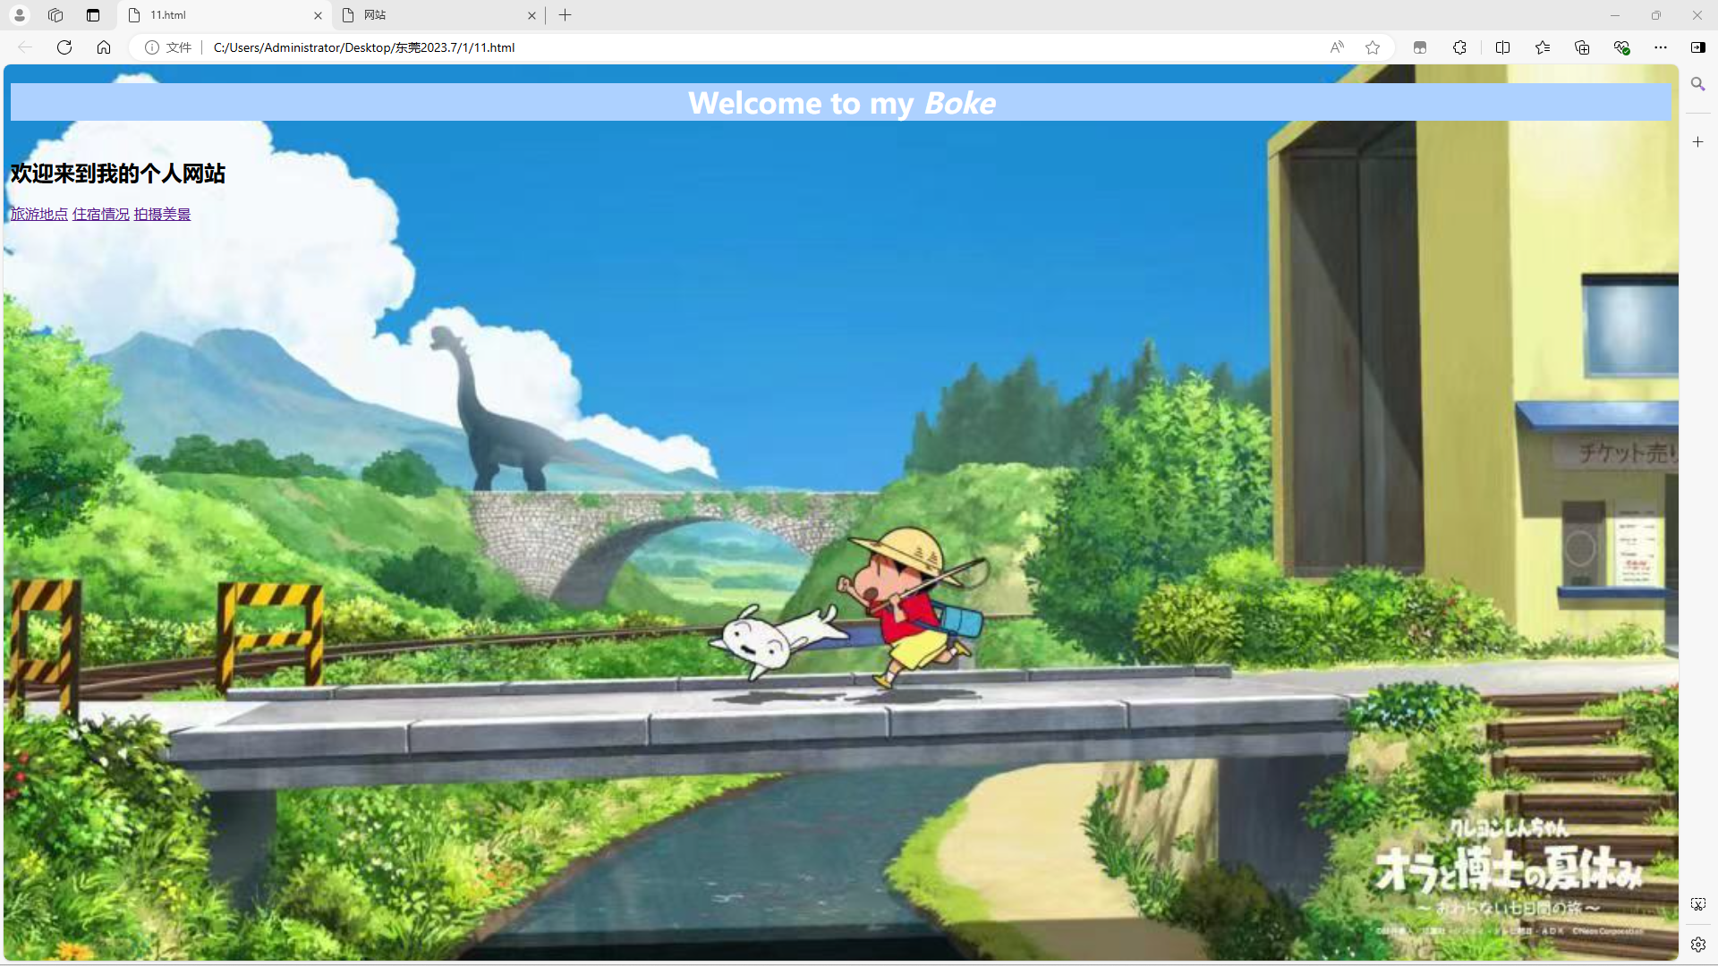
Task: Toggle split screen view
Action: pyautogui.click(x=1503, y=47)
